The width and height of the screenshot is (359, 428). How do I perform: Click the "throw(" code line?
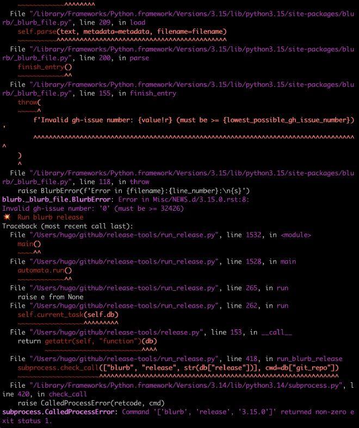29,102
